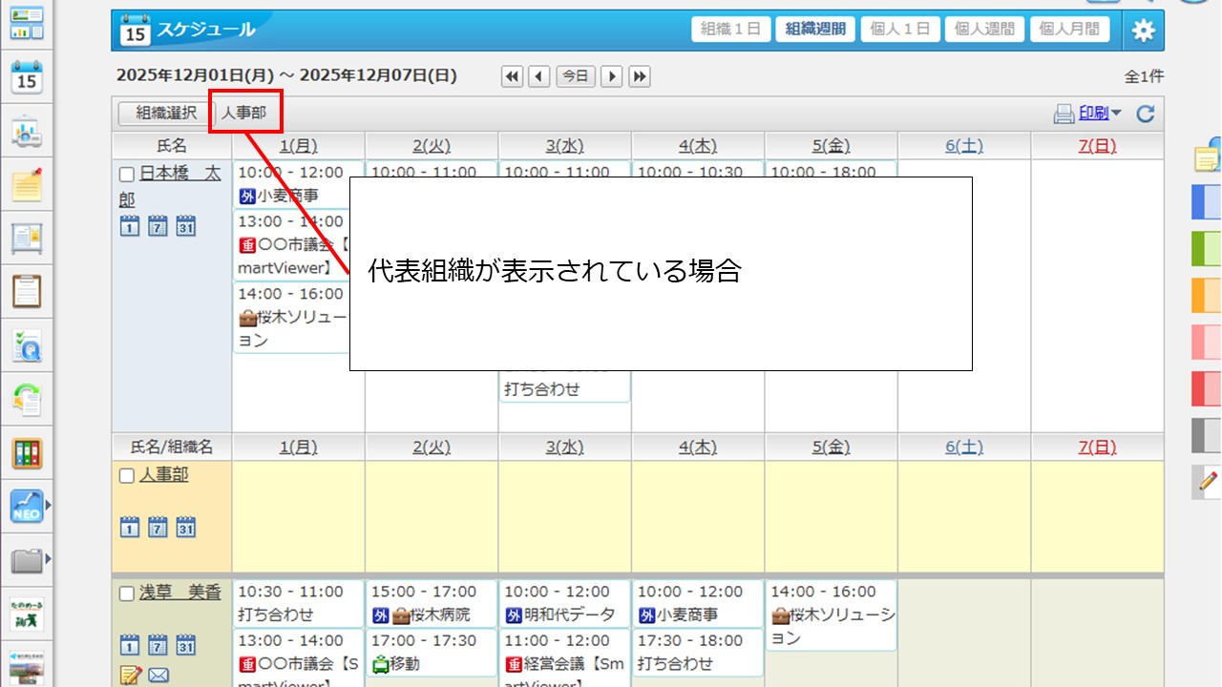
Task: Switch to 組織1日 view tab
Action: [x=730, y=29]
